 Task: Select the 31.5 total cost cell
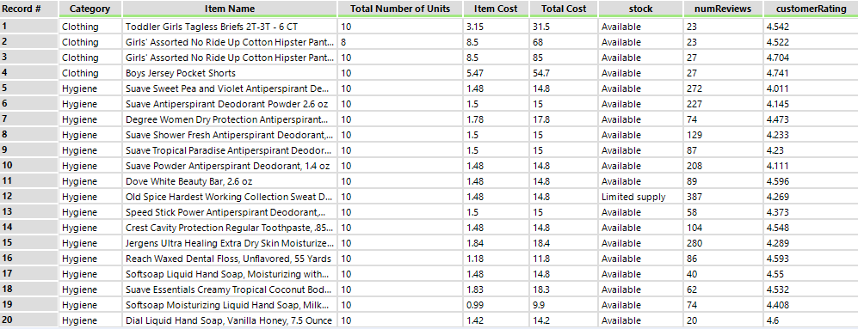(x=564, y=27)
